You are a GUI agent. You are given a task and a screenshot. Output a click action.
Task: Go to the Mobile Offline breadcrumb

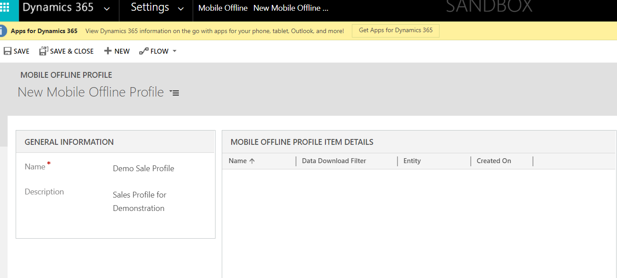(x=223, y=8)
